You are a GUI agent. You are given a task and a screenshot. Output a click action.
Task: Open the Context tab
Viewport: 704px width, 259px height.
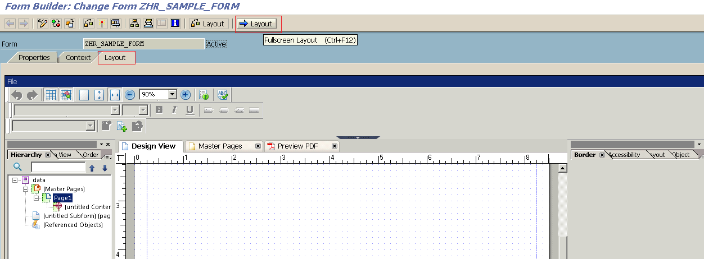coord(78,58)
